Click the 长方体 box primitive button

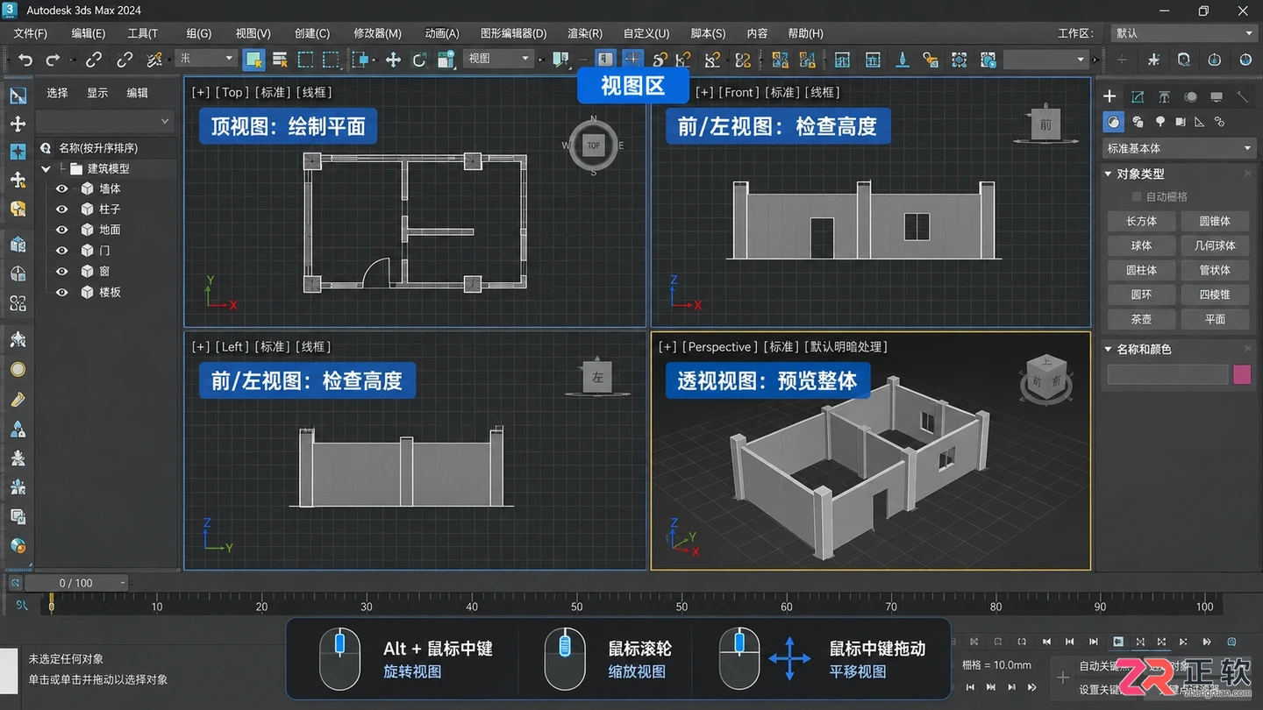click(1141, 221)
